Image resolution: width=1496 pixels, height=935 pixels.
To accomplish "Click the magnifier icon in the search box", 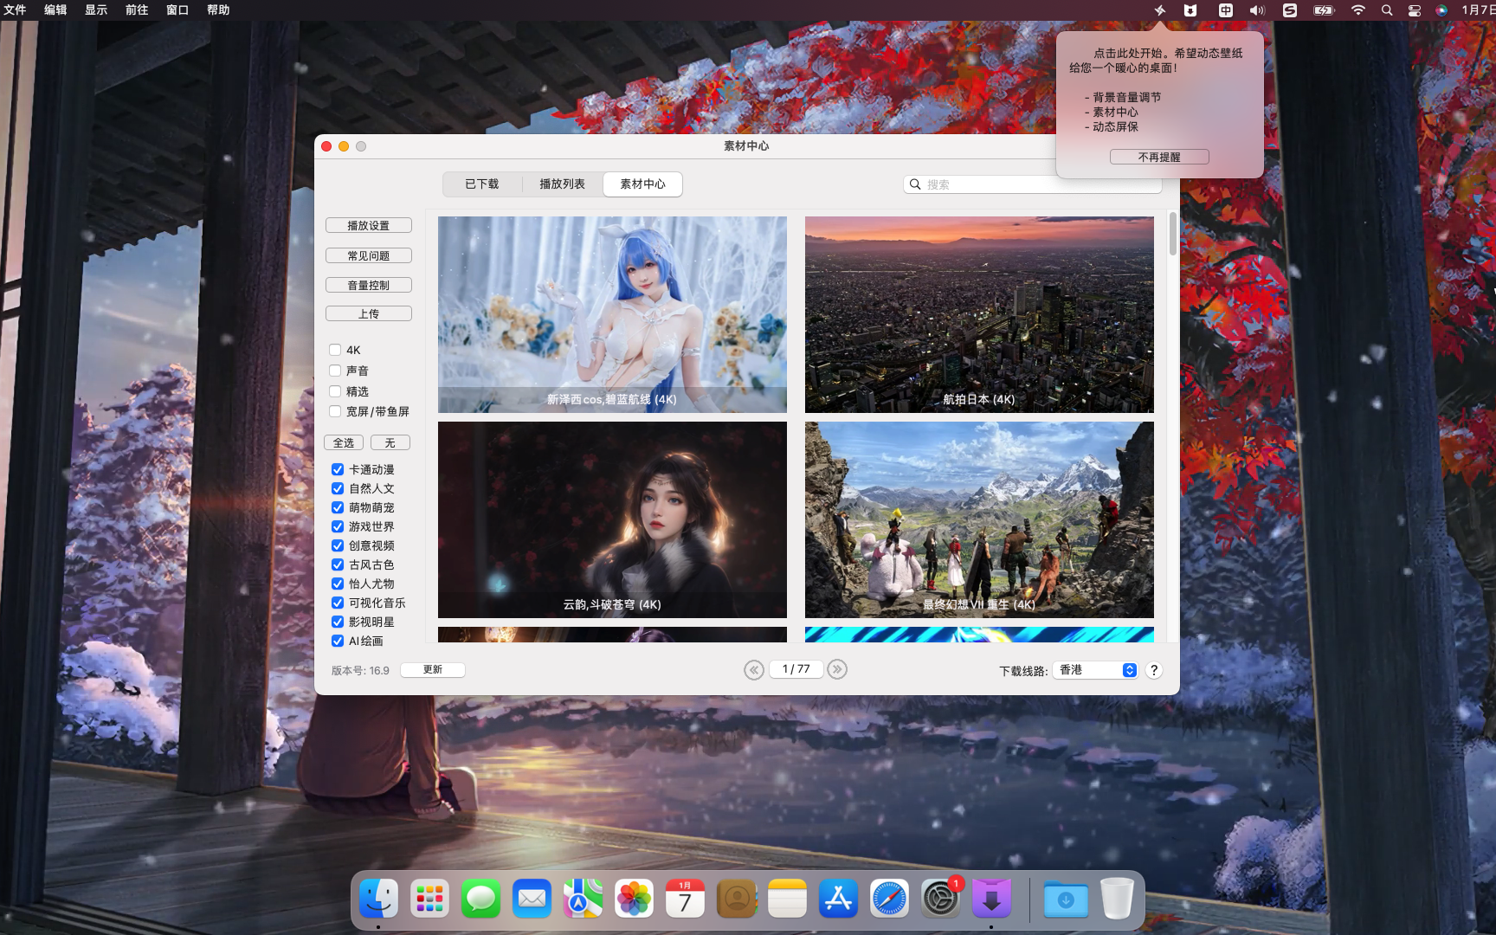I will tap(915, 184).
